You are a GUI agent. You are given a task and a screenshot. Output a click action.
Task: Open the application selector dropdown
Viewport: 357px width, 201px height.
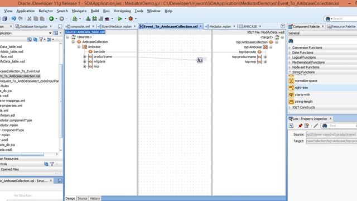(x=50, y=33)
